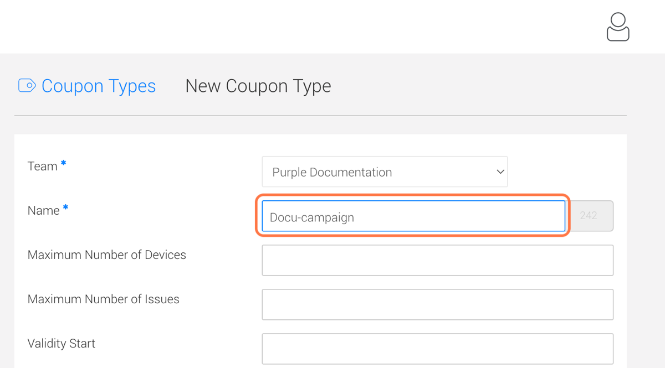665x368 pixels.
Task: Click the Maximum Number of Devices label
Action: tap(107, 255)
